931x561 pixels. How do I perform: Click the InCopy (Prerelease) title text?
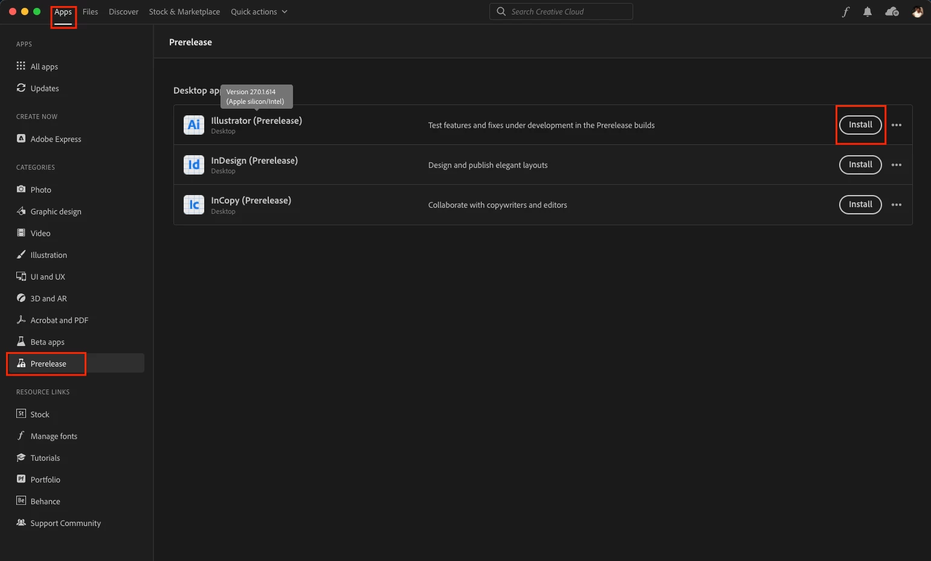click(x=251, y=200)
